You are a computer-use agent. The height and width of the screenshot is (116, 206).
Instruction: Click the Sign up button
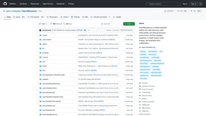[194, 4]
